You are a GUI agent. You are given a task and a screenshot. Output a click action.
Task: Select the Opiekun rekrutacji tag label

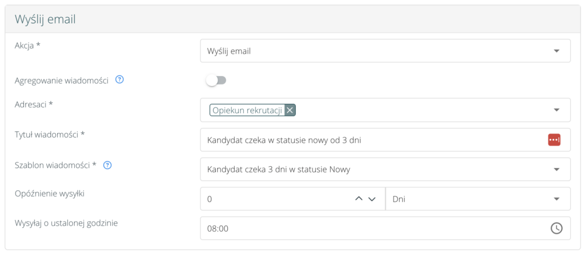247,110
